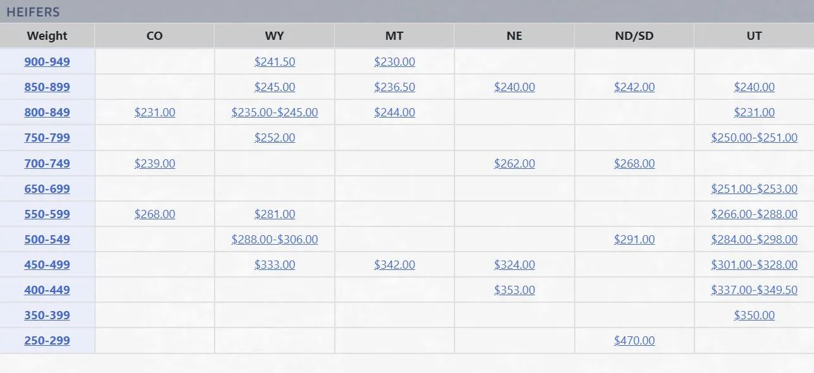Open the $266.00-$288.00 UT price range
This screenshot has height=373, width=814.
(754, 214)
